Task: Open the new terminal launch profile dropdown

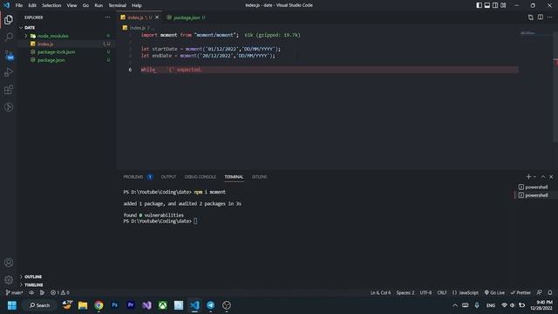Action: [534, 177]
